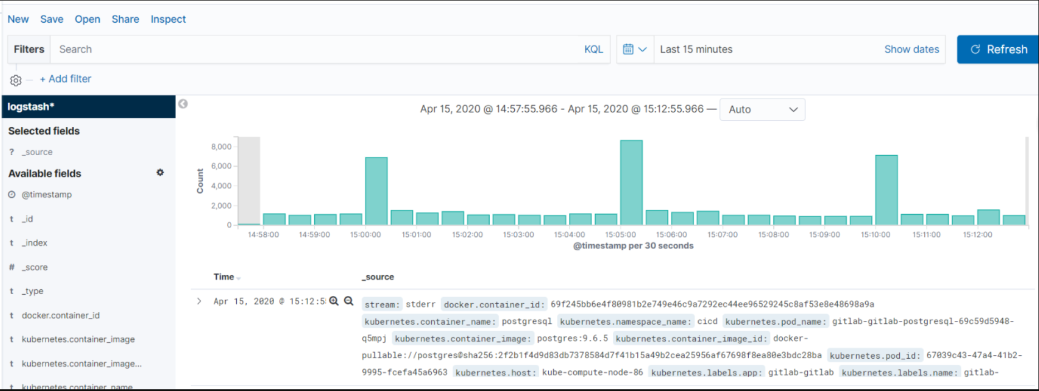The width and height of the screenshot is (1039, 391).
Task: Open the filter options gear icon
Action: click(16, 80)
